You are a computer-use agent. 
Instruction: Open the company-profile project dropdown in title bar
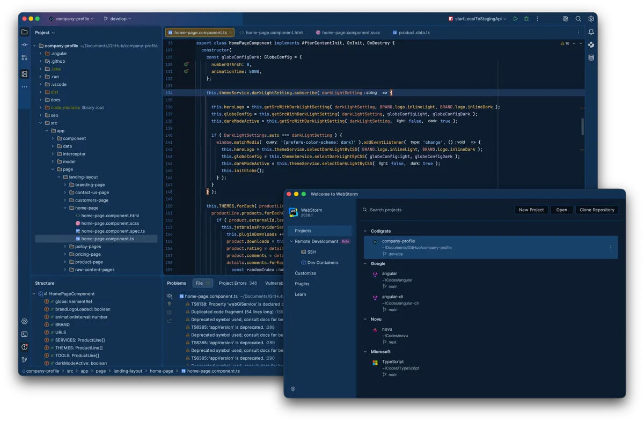pos(71,19)
